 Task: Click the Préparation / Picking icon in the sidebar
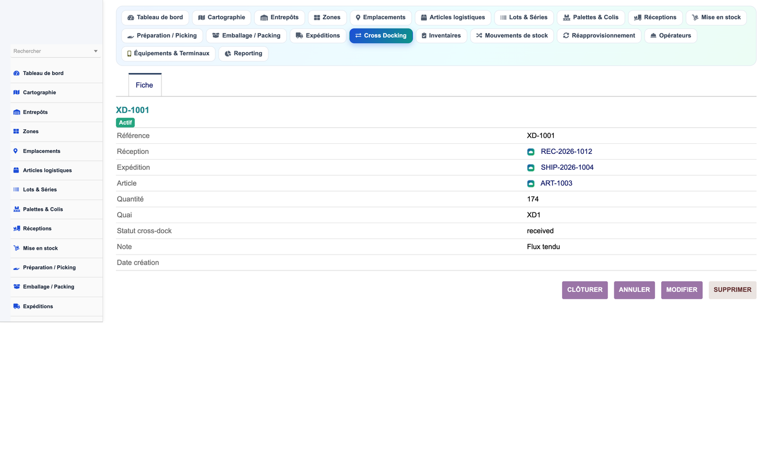click(17, 268)
